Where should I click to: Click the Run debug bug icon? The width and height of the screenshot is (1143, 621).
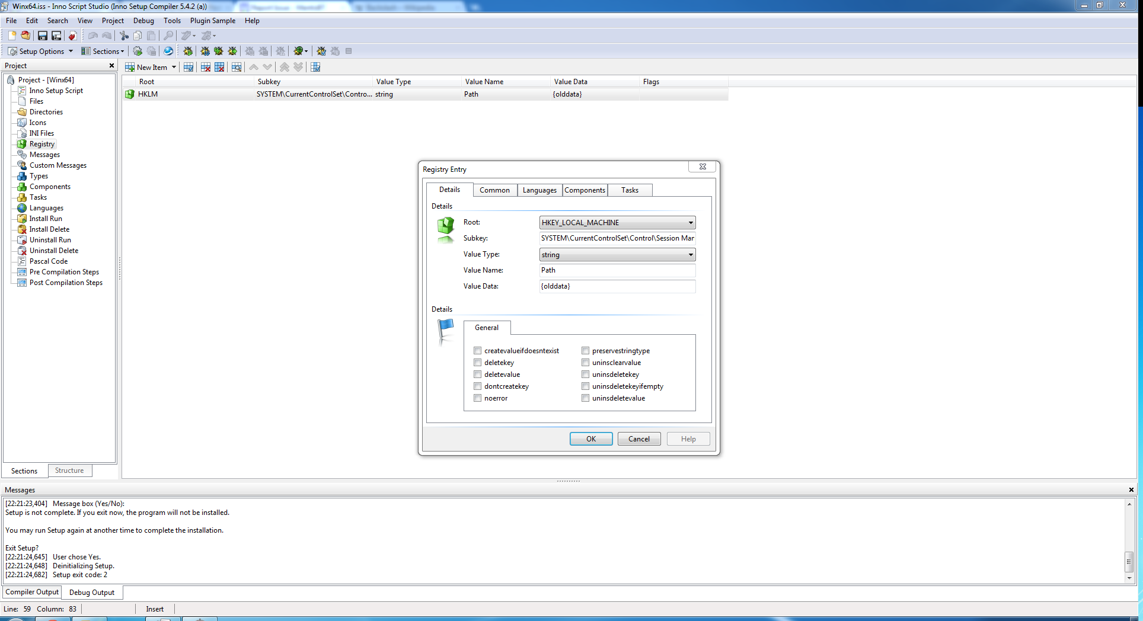coord(188,51)
